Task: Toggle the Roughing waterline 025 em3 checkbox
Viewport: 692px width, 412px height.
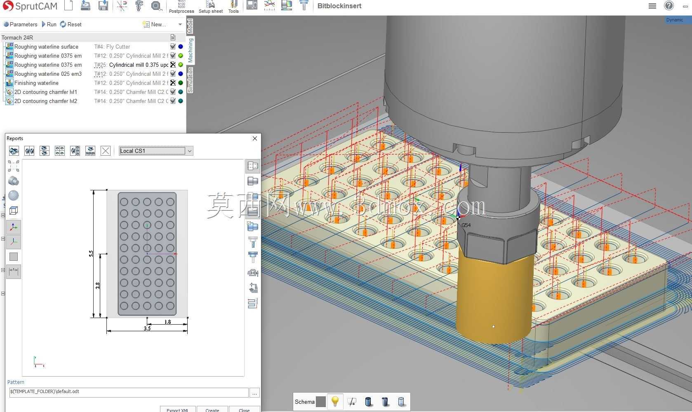Action: 173,74
